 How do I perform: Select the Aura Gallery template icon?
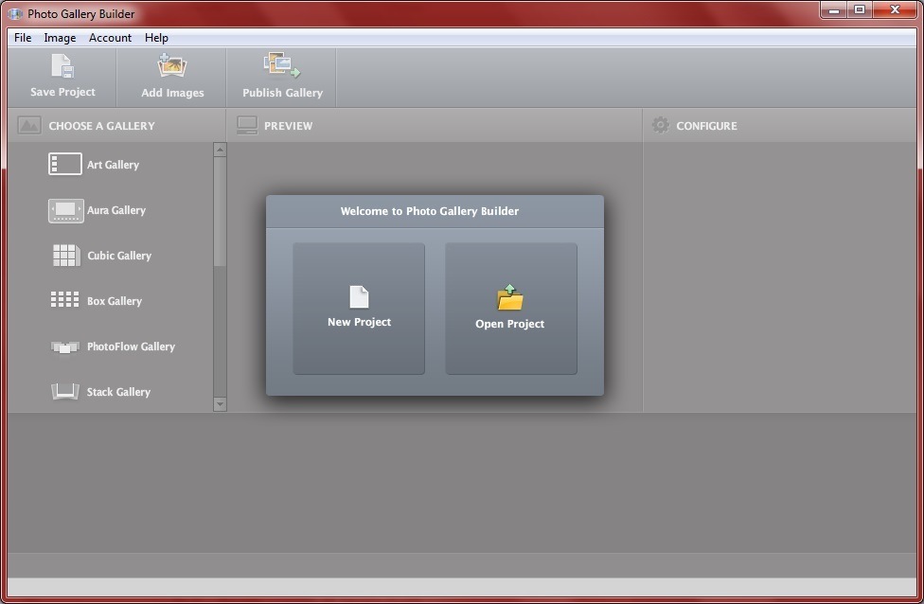click(x=64, y=210)
